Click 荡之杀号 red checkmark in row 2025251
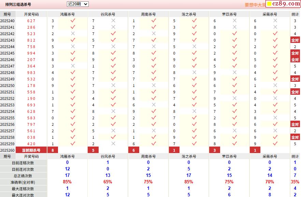 194,92
